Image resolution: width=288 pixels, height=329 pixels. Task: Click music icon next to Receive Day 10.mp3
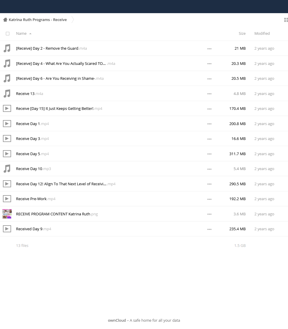[7, 169]
